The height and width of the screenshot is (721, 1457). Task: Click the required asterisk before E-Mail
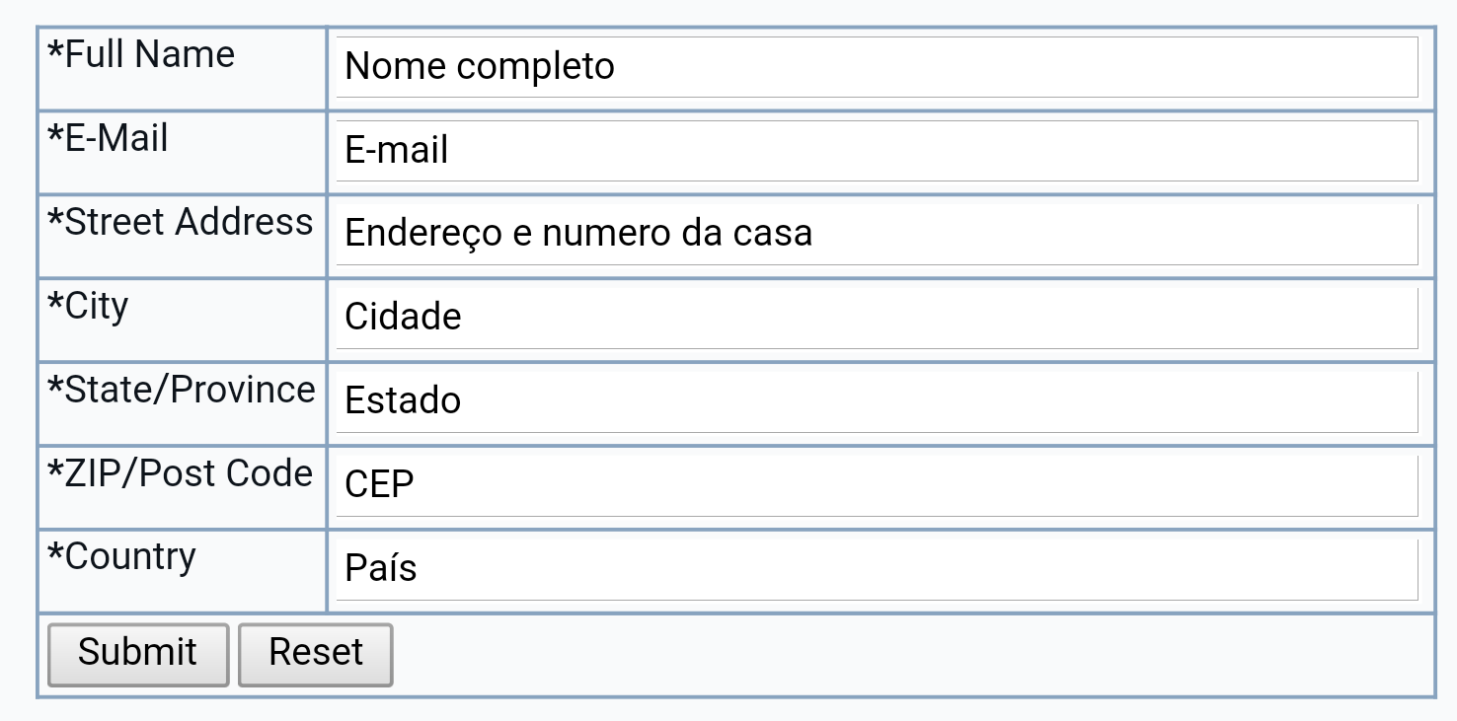tap(55, 134)
